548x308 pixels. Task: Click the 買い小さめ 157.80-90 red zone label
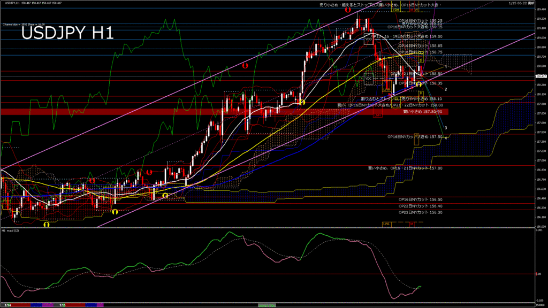pyautogui.click(x=422, y=112)
